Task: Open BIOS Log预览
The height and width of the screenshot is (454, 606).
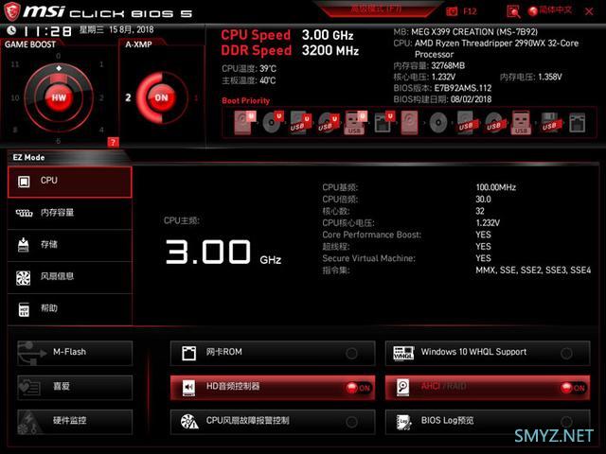Action: coord(488,422)
